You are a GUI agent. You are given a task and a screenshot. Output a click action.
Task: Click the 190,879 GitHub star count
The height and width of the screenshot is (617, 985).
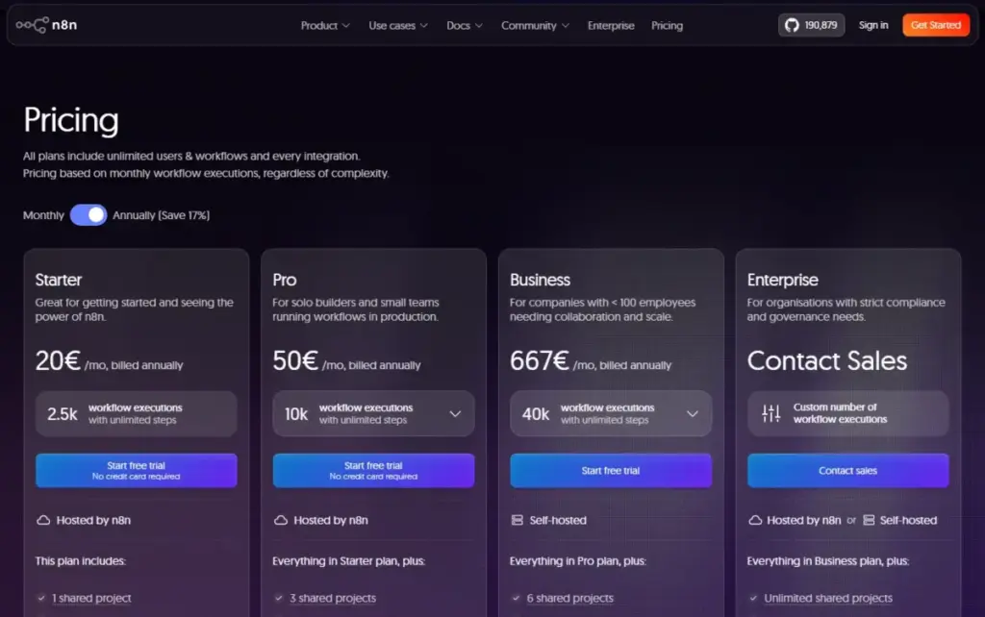click(821, 25)
